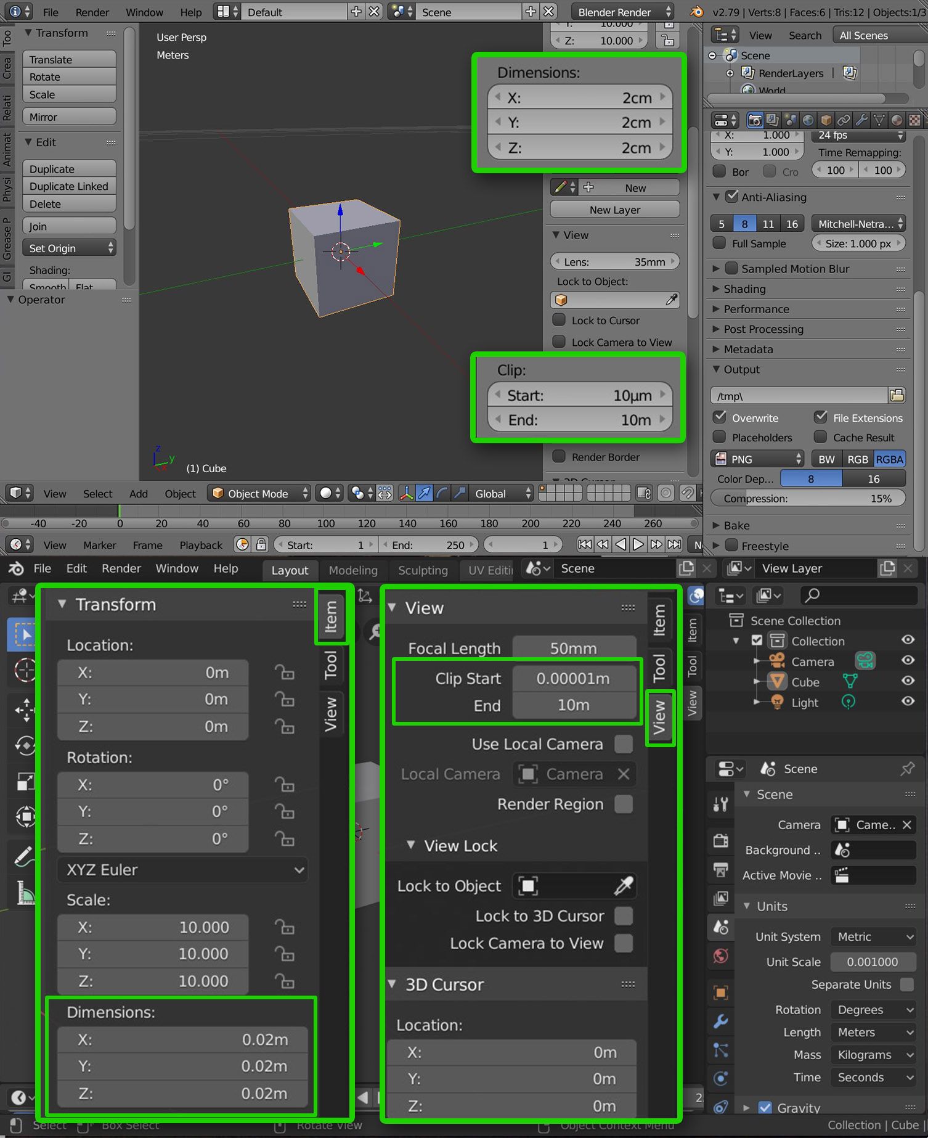The width and height of the screenshot is (928, 1138).
Task: Click the Unit Scale 0.001000 field
Action: pos(873,962)
